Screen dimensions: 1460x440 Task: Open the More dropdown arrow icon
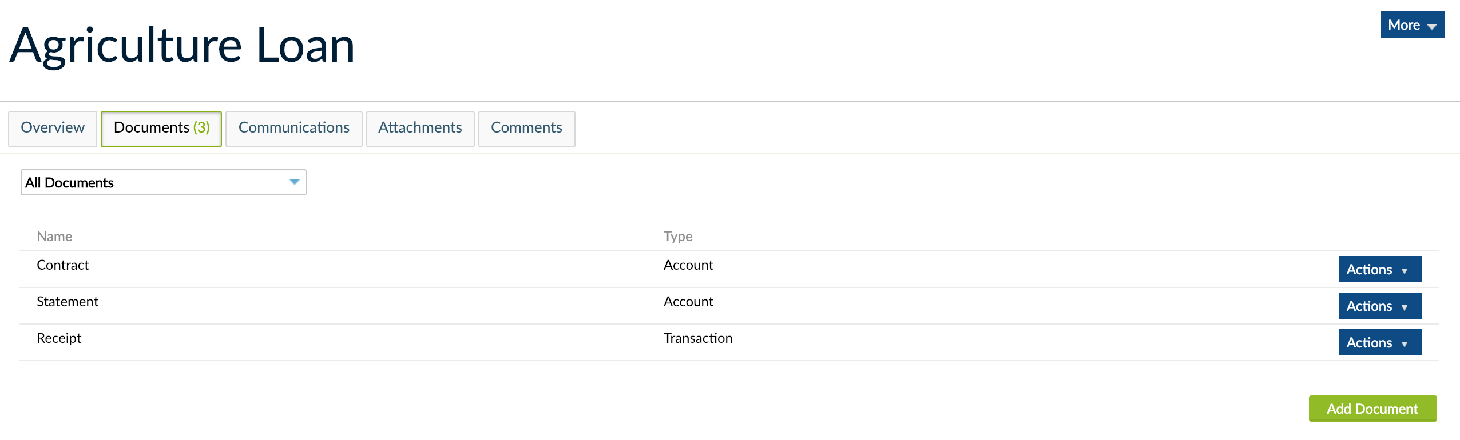[1433, 25]
